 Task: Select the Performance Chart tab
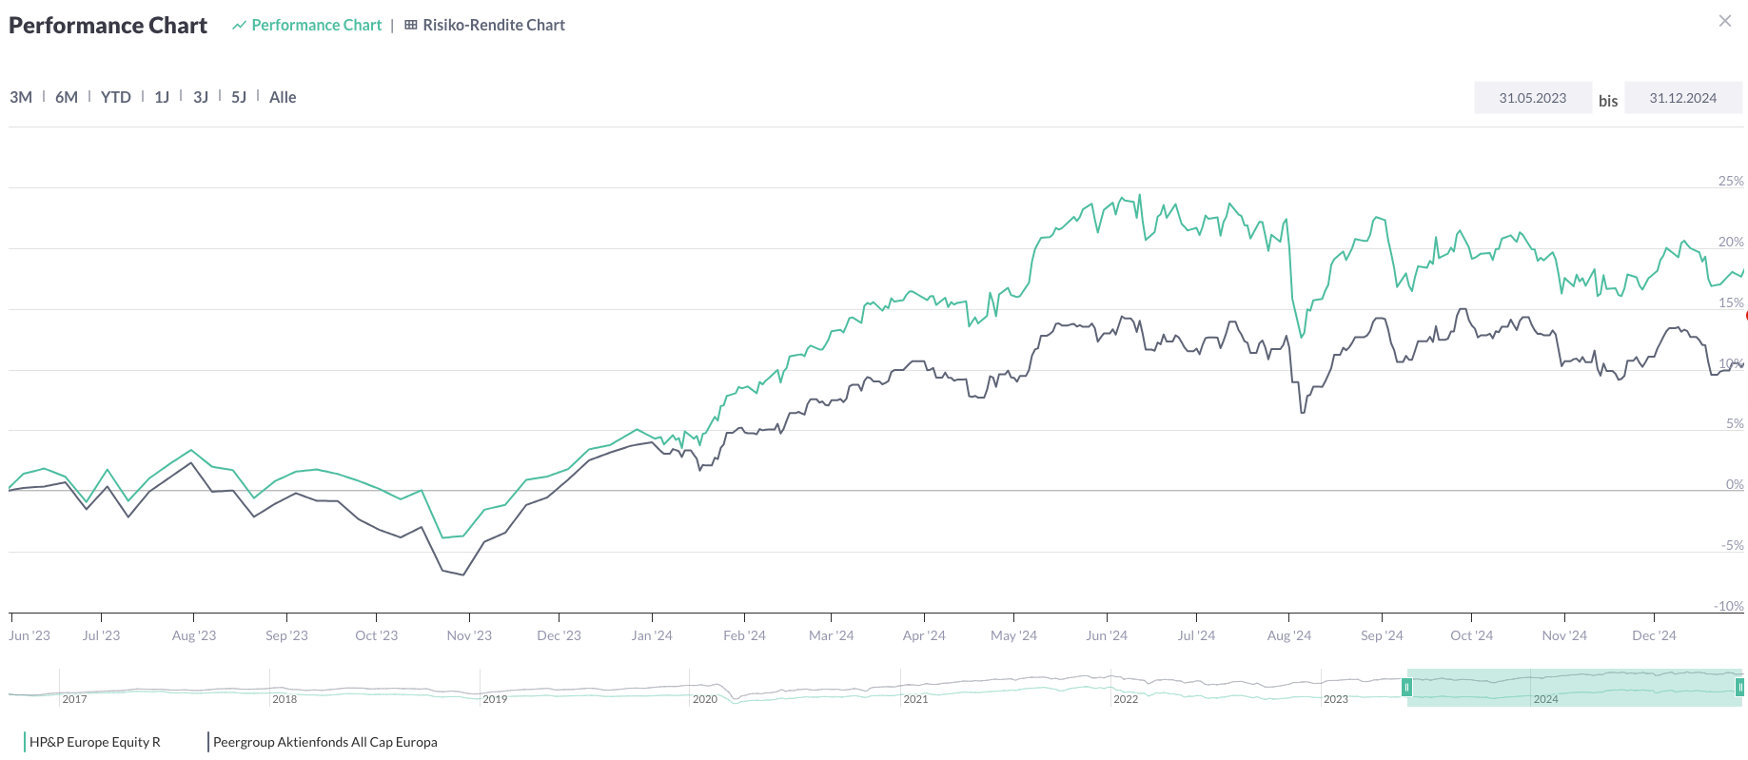point(316,26)
